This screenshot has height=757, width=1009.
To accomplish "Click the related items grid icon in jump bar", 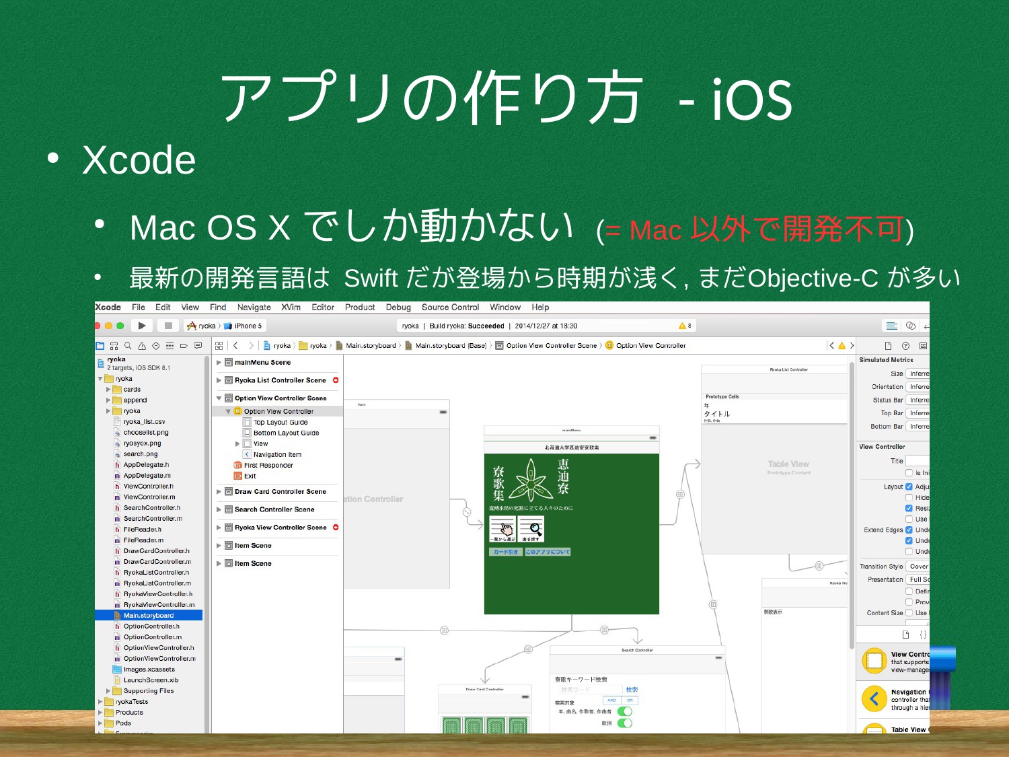I will tap(219, 346).
